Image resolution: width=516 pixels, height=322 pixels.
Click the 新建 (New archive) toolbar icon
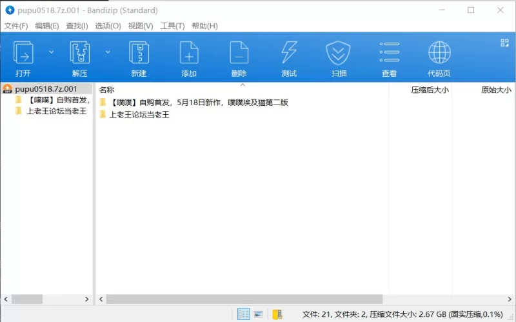click(x=139, y=53)
